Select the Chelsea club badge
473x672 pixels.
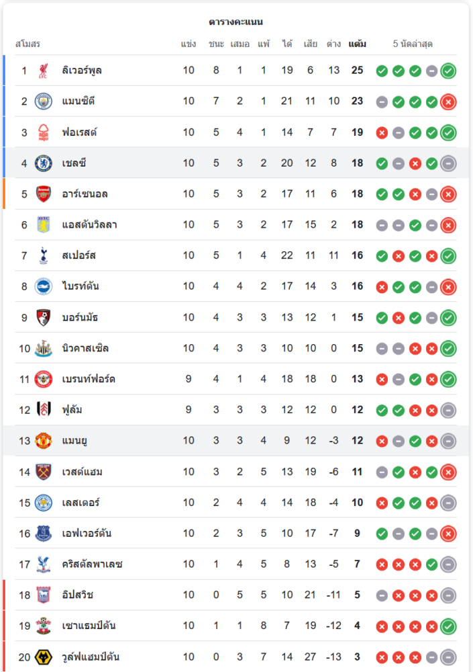(43, 163)
